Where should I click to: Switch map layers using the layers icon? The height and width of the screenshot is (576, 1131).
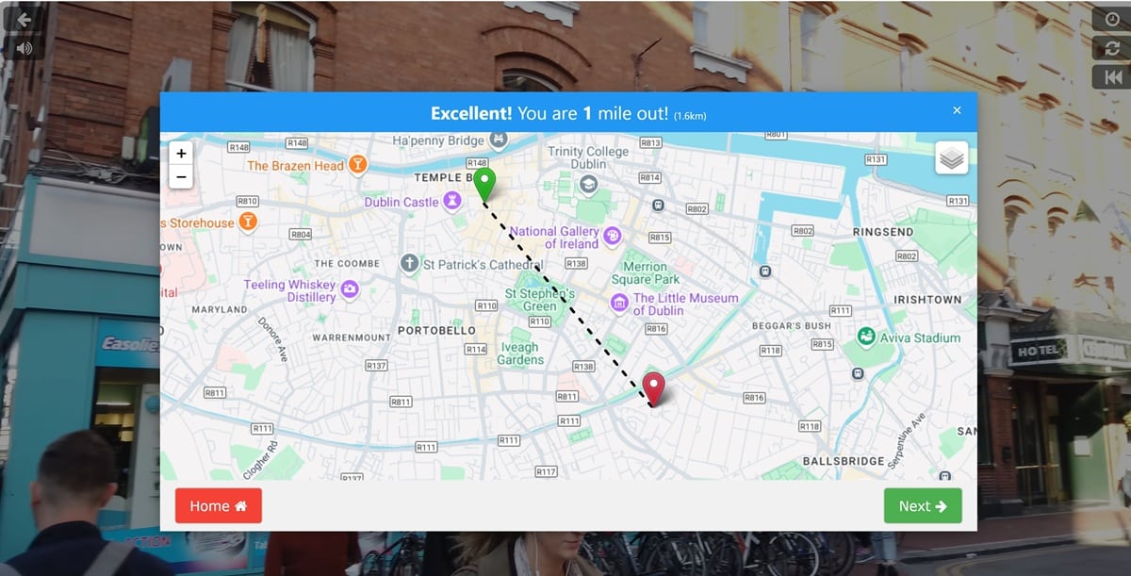coord(950,157)
